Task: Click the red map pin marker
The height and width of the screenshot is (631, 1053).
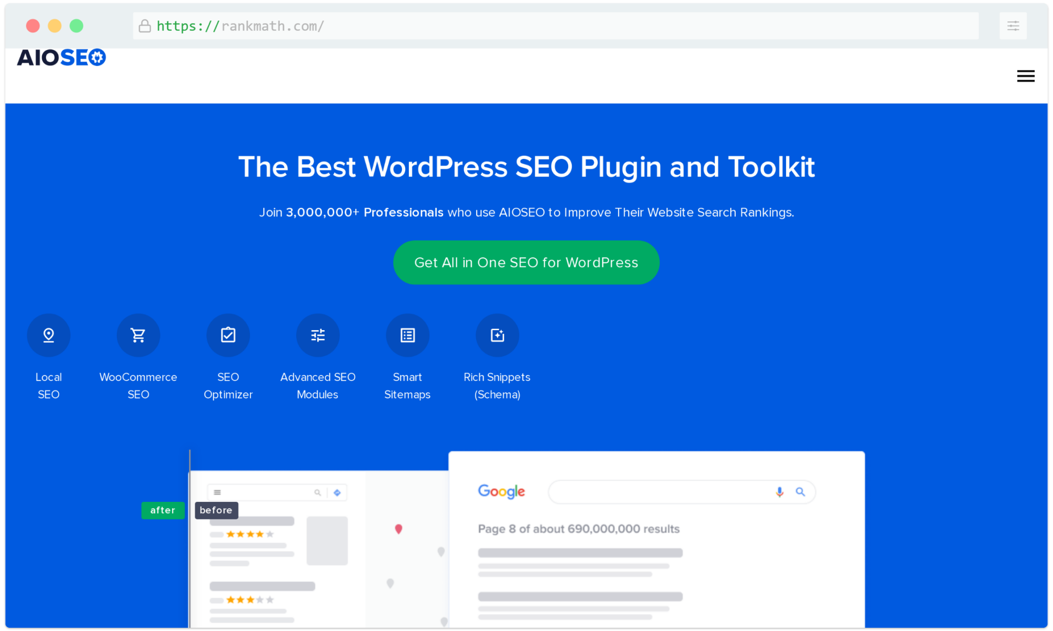Action: pyautogui.click(x=398, y=529)
